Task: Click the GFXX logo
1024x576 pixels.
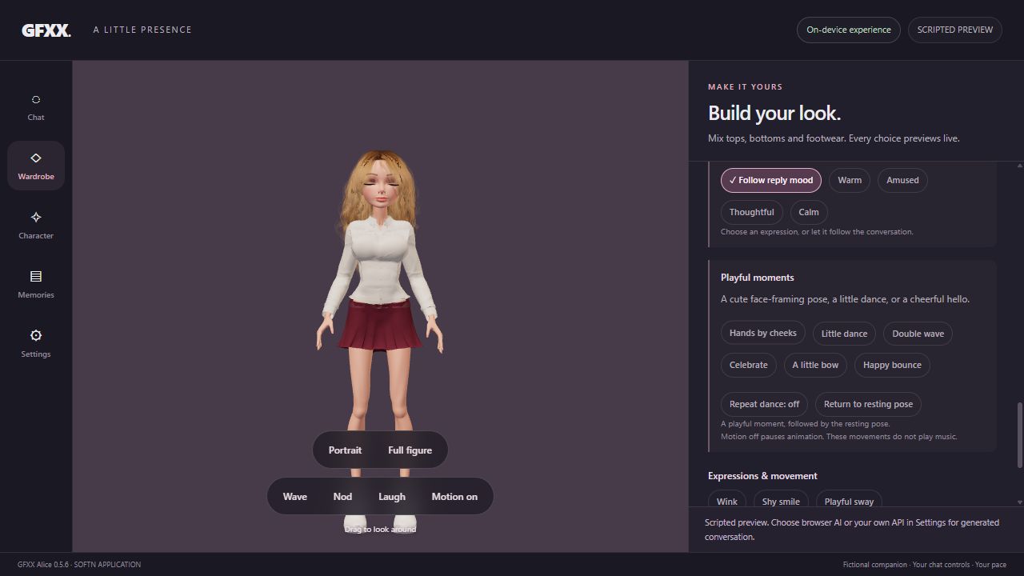Action: click(46, 30)
